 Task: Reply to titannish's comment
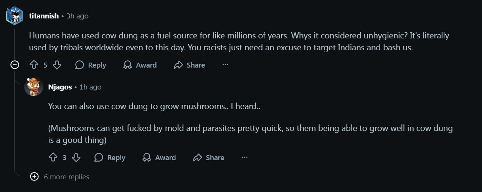click(91, 65)
